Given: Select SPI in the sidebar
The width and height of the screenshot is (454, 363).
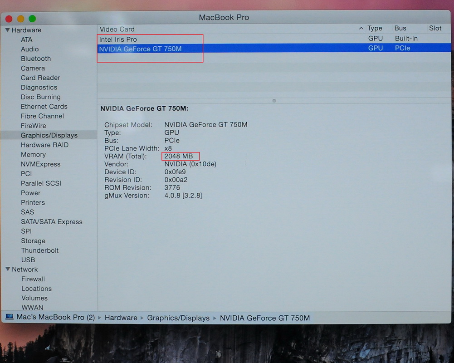Looking at the screenshot, I should tap(26, 231).
